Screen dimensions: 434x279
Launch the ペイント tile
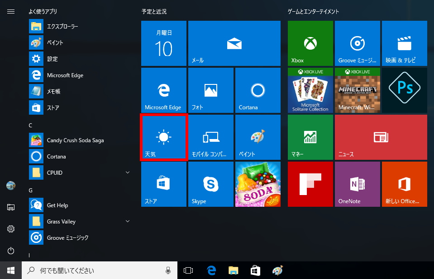pyautogui.click(x=258, y=137)
